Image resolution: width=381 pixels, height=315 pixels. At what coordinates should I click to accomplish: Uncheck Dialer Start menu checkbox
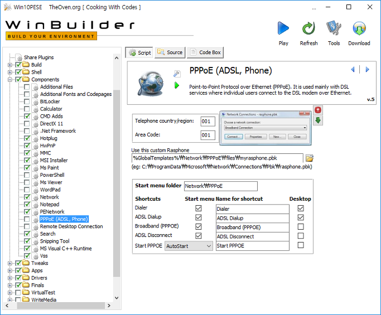click(x=199, y=208)
